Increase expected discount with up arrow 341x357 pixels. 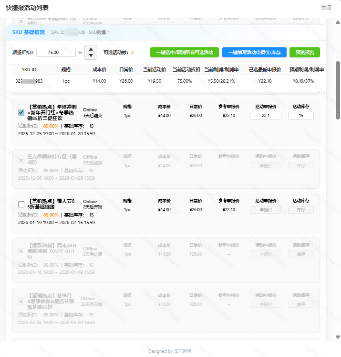[x=91, y=49]
